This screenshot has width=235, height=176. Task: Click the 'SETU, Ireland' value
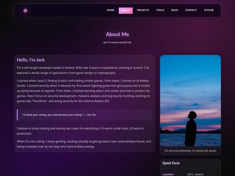[195, 174]
